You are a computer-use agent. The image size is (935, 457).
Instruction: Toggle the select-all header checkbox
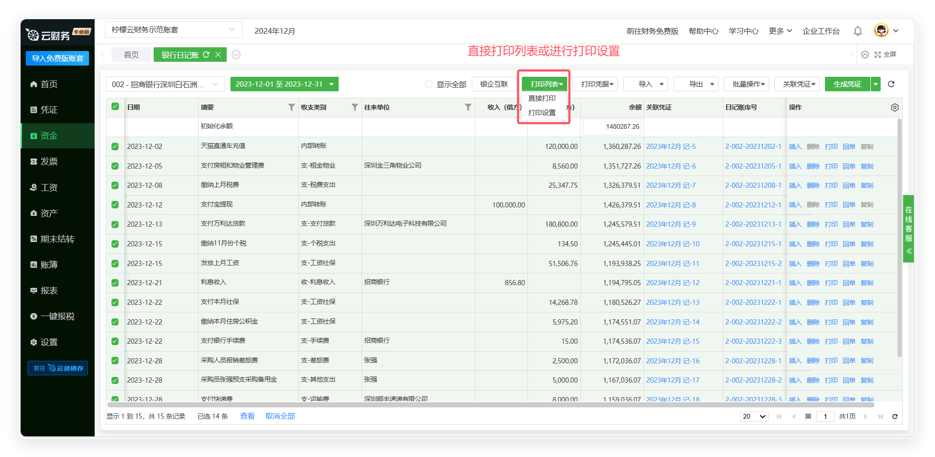click(x=115, y=107)
